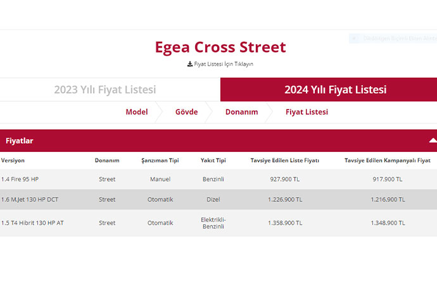Click the download icon beside Fiyat Listesi
Image resolution: width=437 pixels, height=285 pixels.
(190, 64)
